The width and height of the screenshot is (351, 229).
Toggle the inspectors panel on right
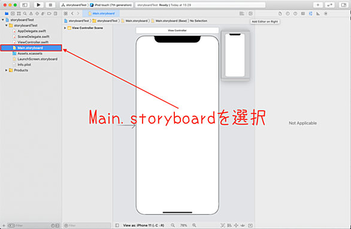344,5
